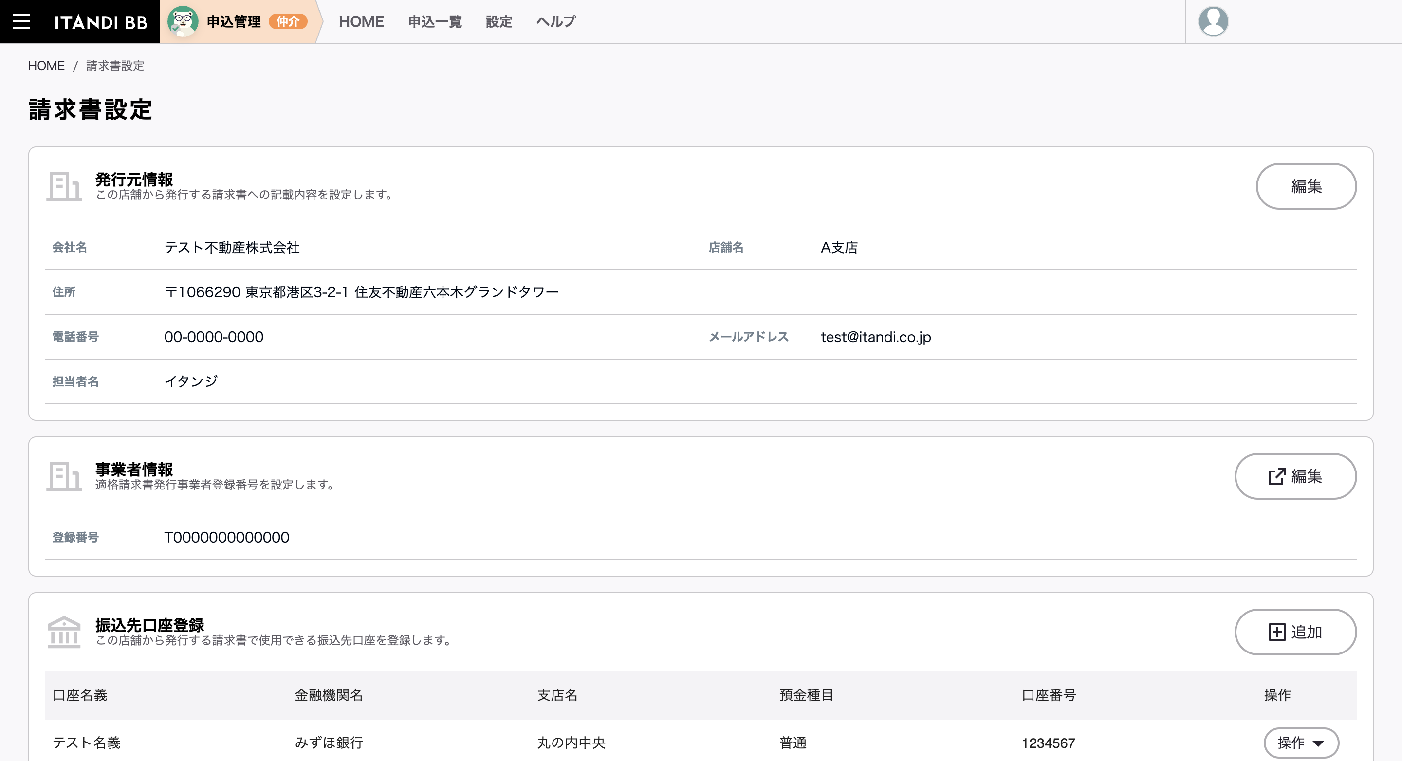This screenshot has width=1402, height=761.
Task: Click the 住所 field label
Action: click(x=64, y=291)
